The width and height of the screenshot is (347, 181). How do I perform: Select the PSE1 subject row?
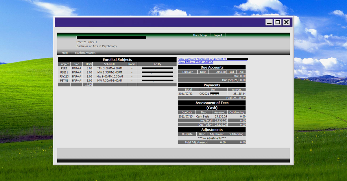[64, 68]
